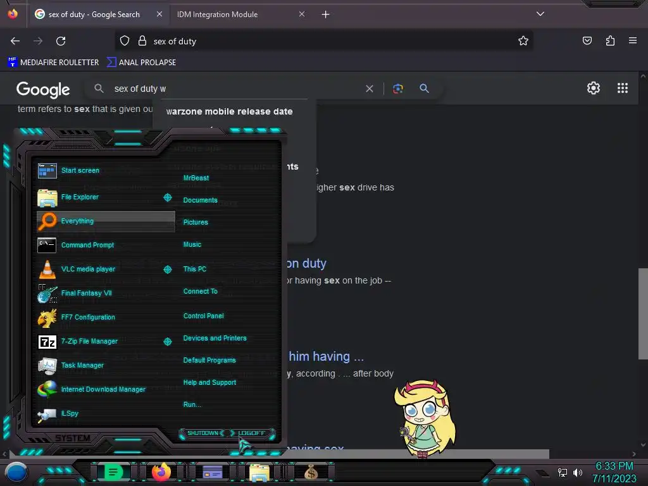Open volume control in tray
648x486 pixels.
coord(578,472)
